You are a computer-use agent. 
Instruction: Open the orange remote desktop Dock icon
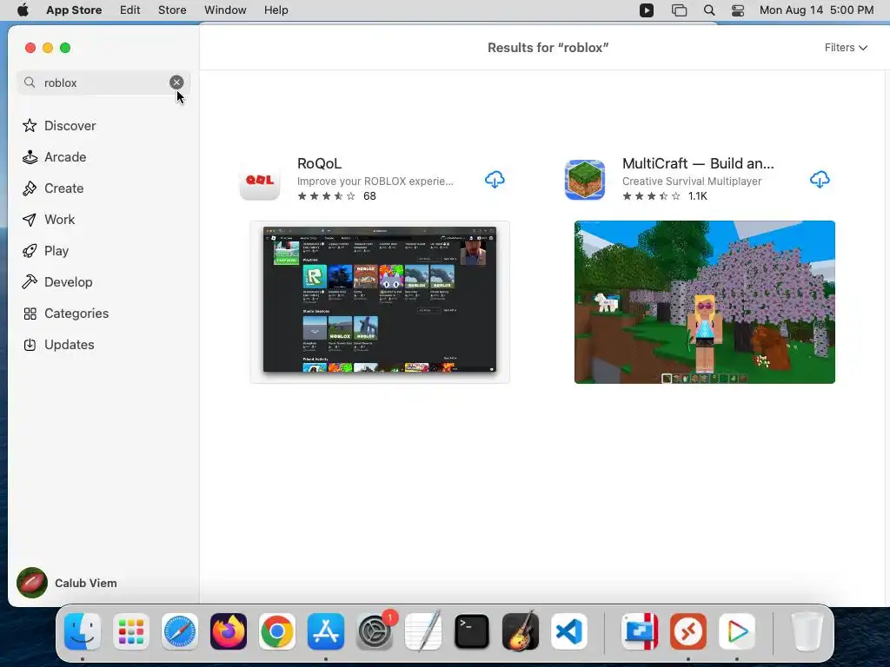click(688, 631)
